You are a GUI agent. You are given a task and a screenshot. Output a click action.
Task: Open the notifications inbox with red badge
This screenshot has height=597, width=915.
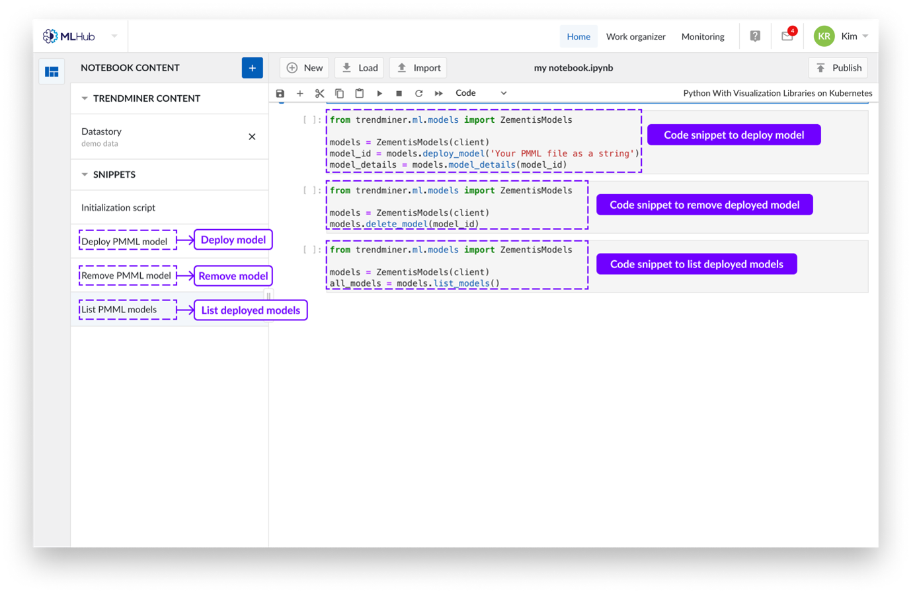tap(787, 36)
